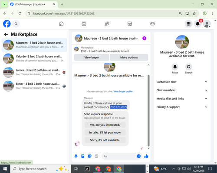Send a thumbs-up like
This screenshot has height=173, width=217.
(x=146, y=156)
